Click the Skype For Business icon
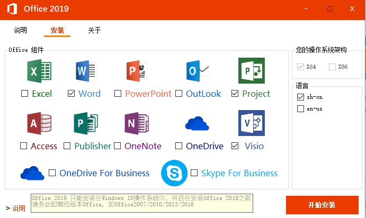366x218 pixels. point(174,173)
